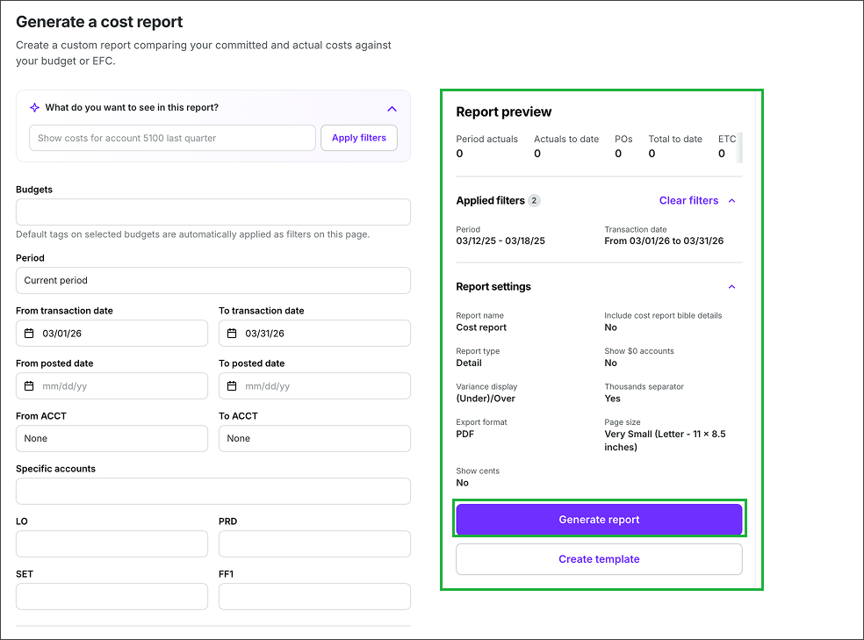Screen dimensions: 864x640
Task: Click calendar icon in To posted date
Action: 232,386
